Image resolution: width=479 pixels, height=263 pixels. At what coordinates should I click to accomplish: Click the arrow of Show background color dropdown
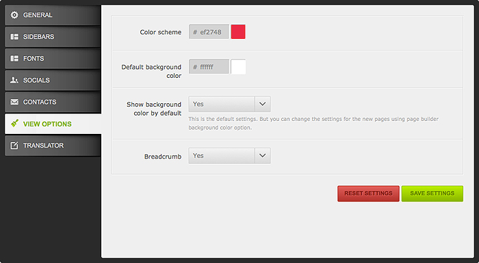[262, 104]
